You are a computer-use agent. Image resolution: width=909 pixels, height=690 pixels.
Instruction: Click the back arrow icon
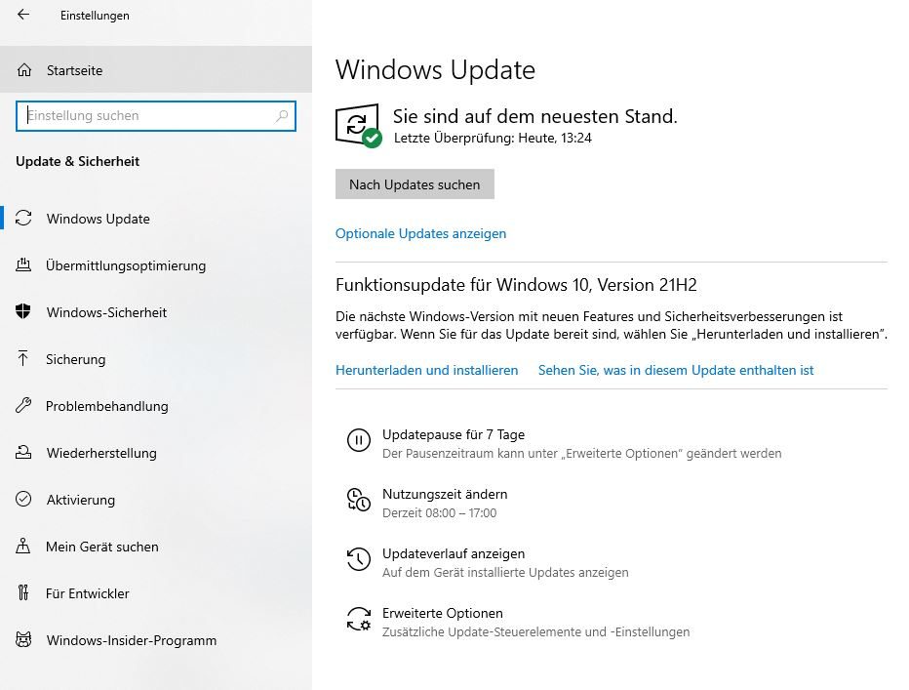pyautogui.click(x=23, y=15)
